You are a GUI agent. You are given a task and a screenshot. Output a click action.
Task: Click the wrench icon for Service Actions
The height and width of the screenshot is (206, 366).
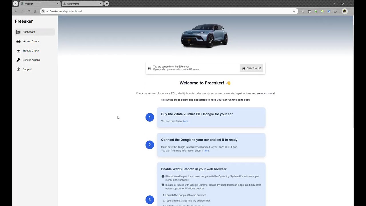[18, 60]
